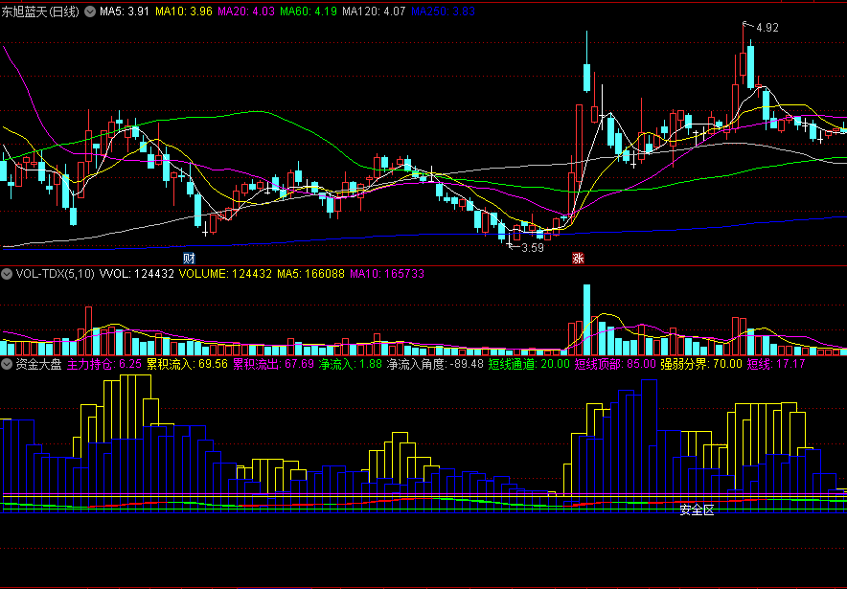Click the 主力持仓: 6.25 value
The image size is (847, 589).
coord(104,364)
